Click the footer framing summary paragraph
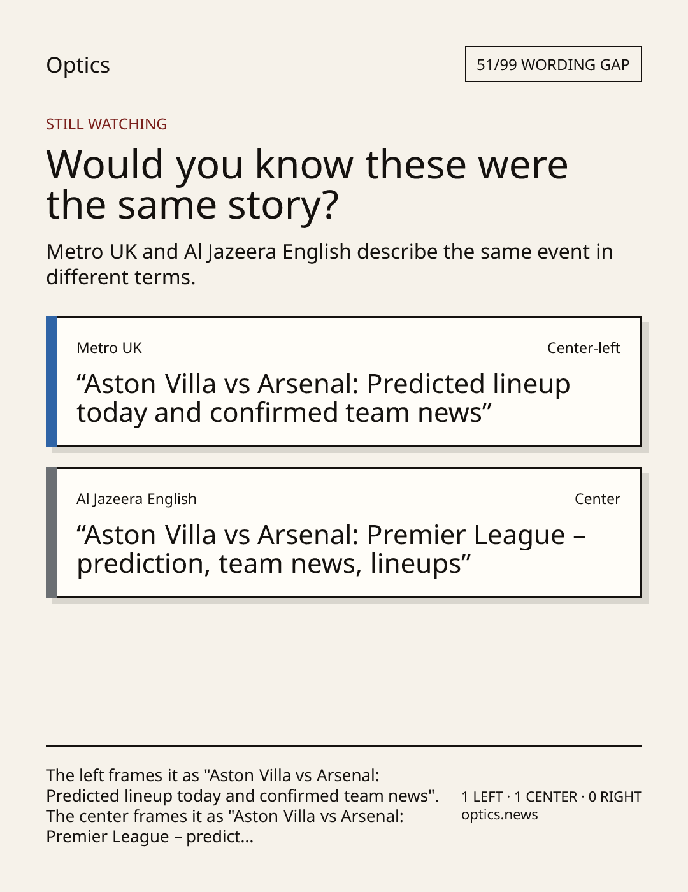This screenshot has height=892, width=688. [243, 806]
